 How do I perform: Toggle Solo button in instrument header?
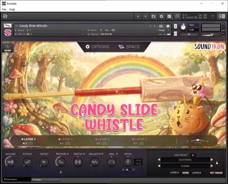[x=175, y=26]
